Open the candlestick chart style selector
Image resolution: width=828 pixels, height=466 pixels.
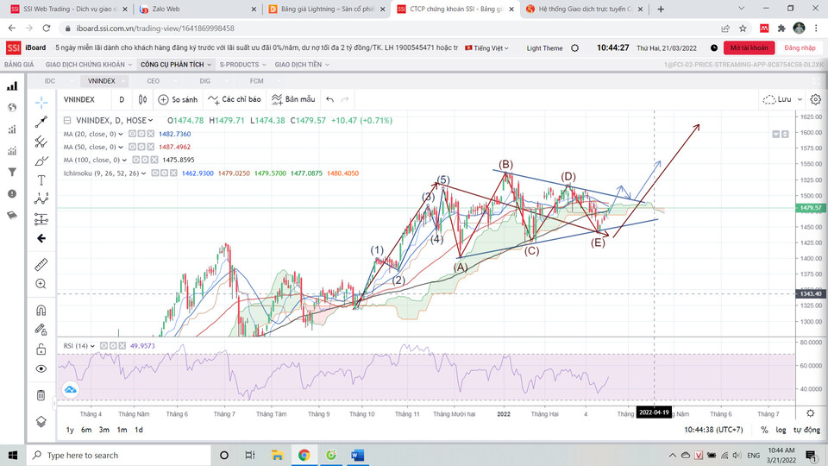[141, 99]
